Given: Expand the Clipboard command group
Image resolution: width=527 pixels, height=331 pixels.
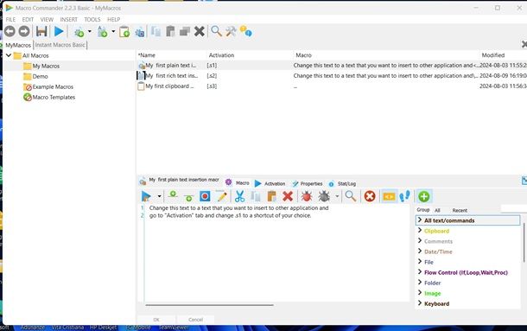Looking at the screenshot, I should tap(420, 231).
